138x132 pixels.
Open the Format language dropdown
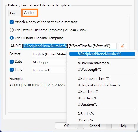coord(49,54)
